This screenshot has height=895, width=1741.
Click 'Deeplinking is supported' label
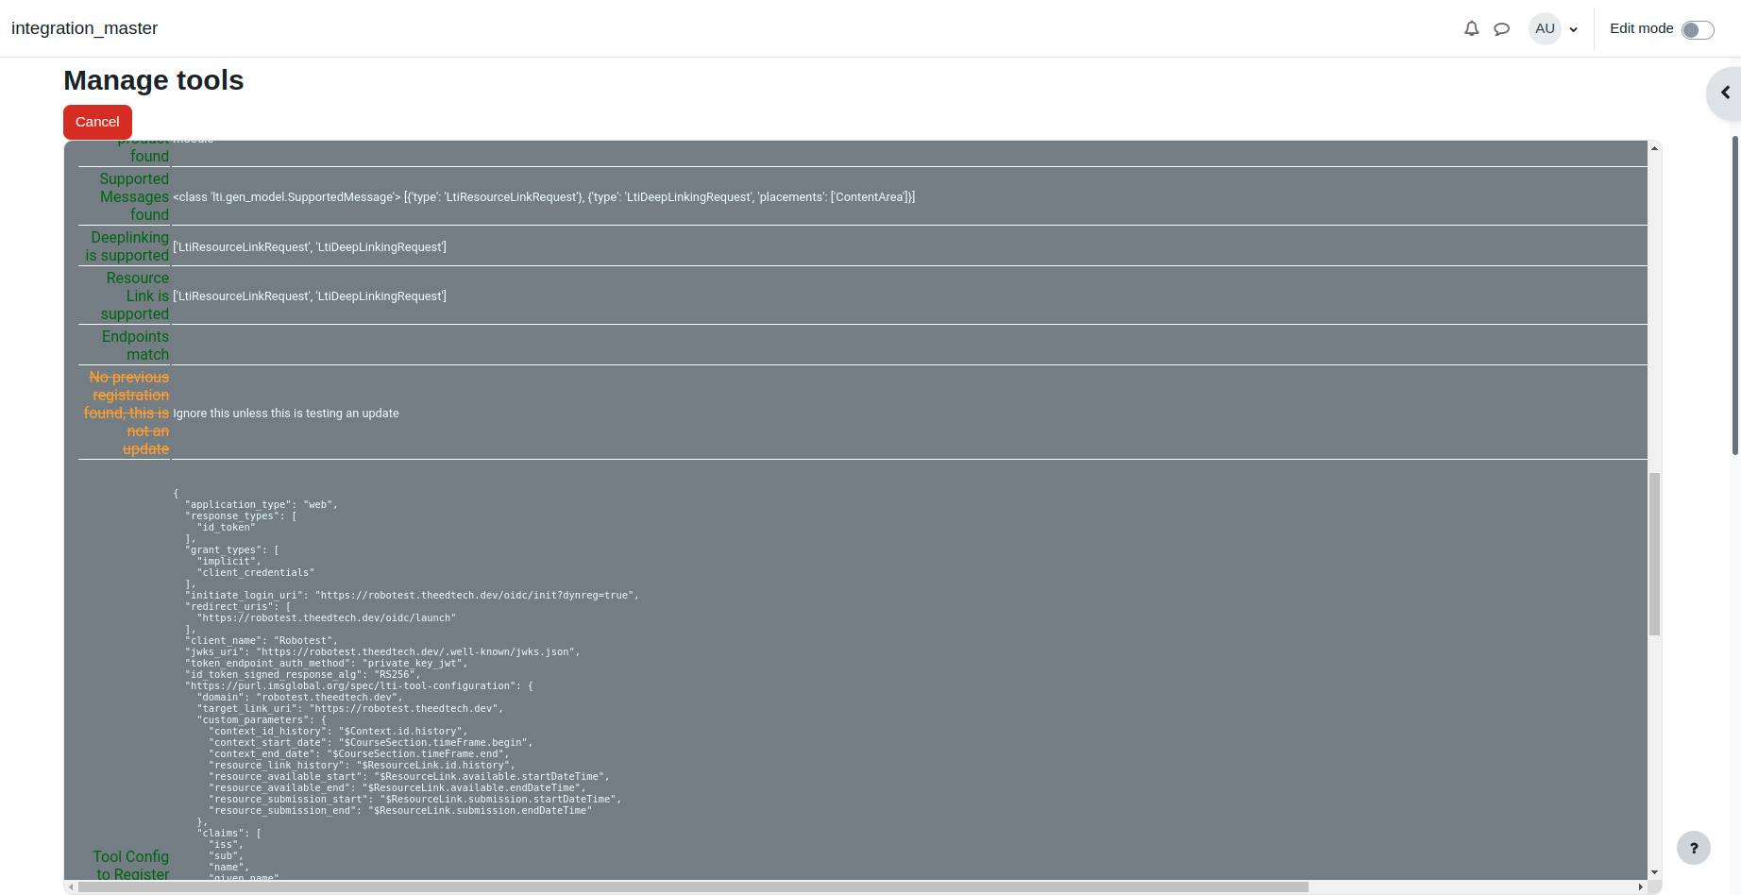[127, 246]
